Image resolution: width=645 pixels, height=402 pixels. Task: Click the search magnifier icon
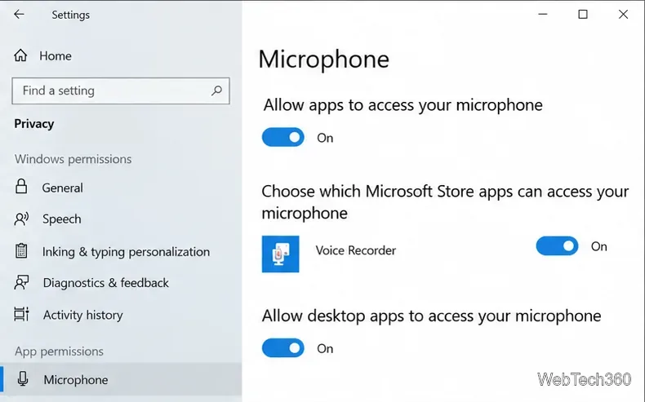(216, 91)
